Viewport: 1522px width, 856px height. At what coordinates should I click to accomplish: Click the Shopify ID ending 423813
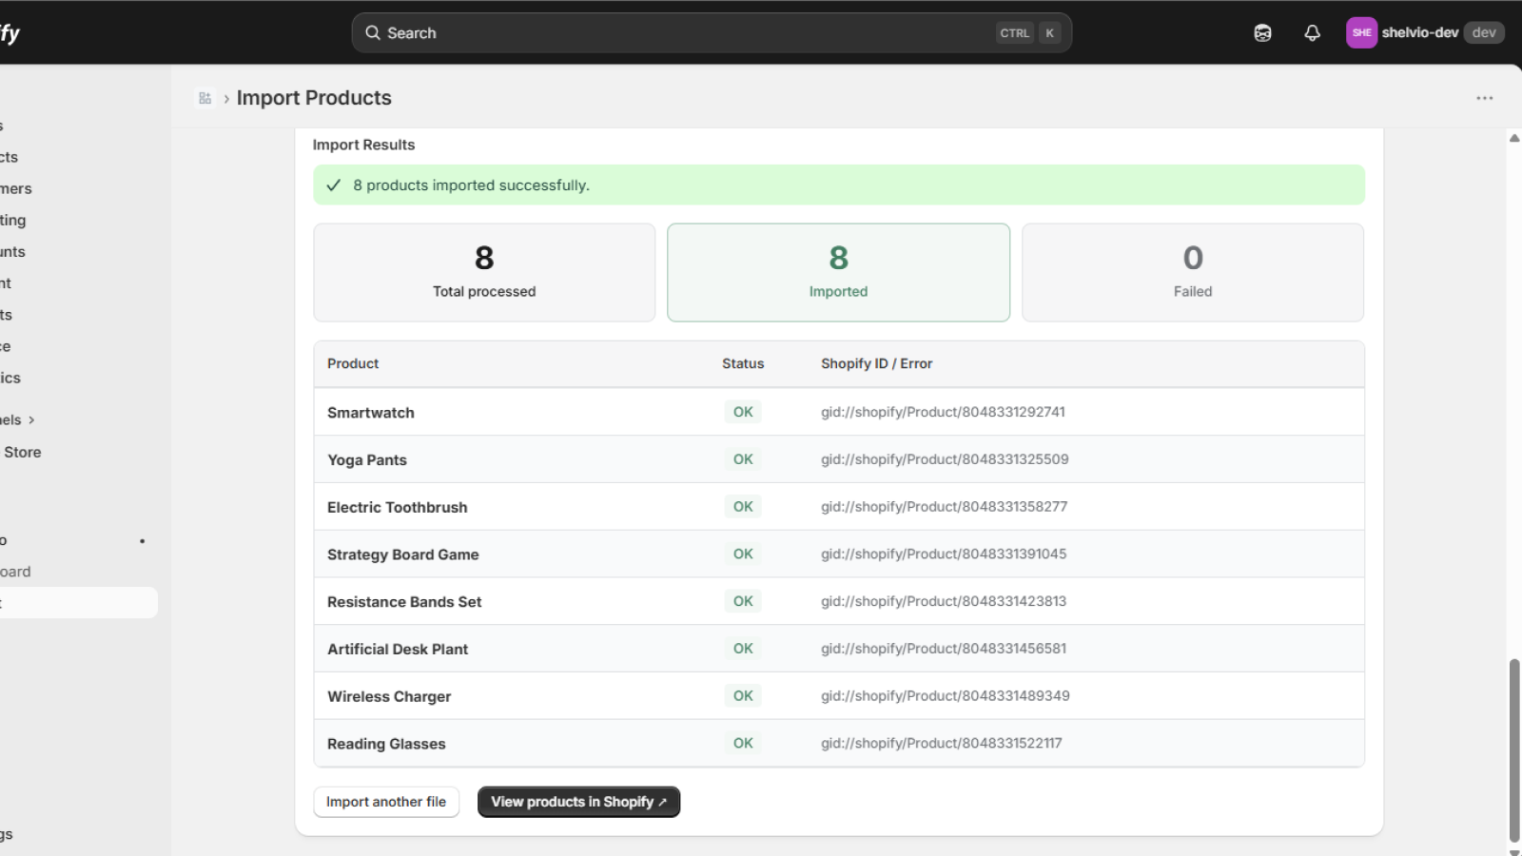(944, 601)
